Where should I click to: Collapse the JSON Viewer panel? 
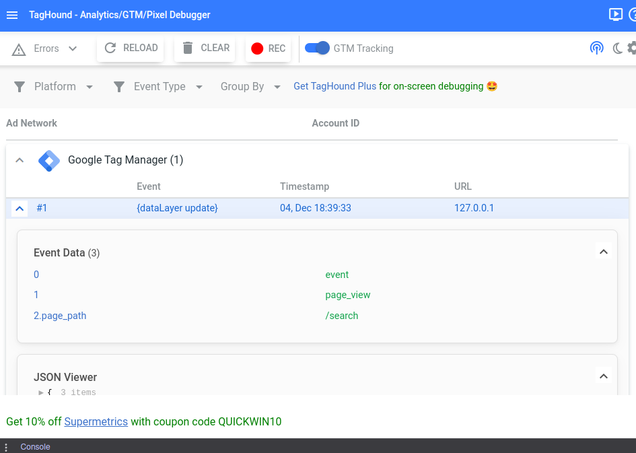(x=604, y=376)
